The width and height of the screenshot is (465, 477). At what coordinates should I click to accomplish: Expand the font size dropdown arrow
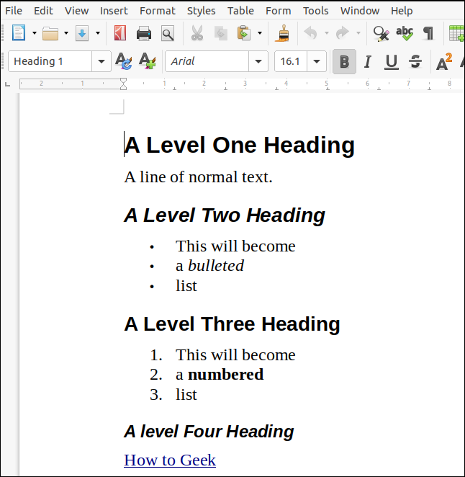click(x=318, y=62)
